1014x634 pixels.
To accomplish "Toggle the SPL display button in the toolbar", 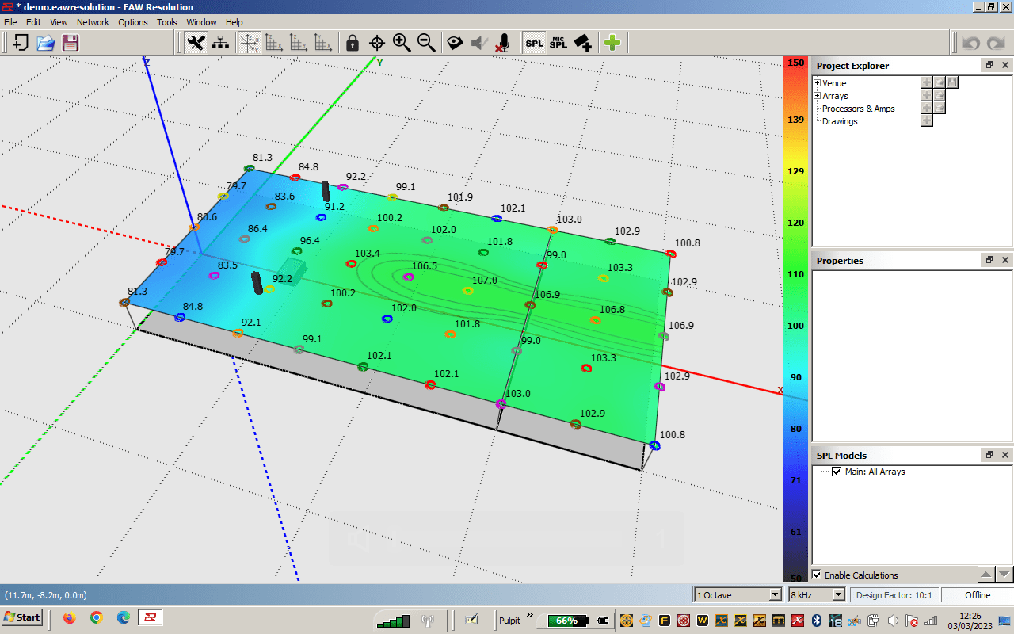I will [535, 43].
